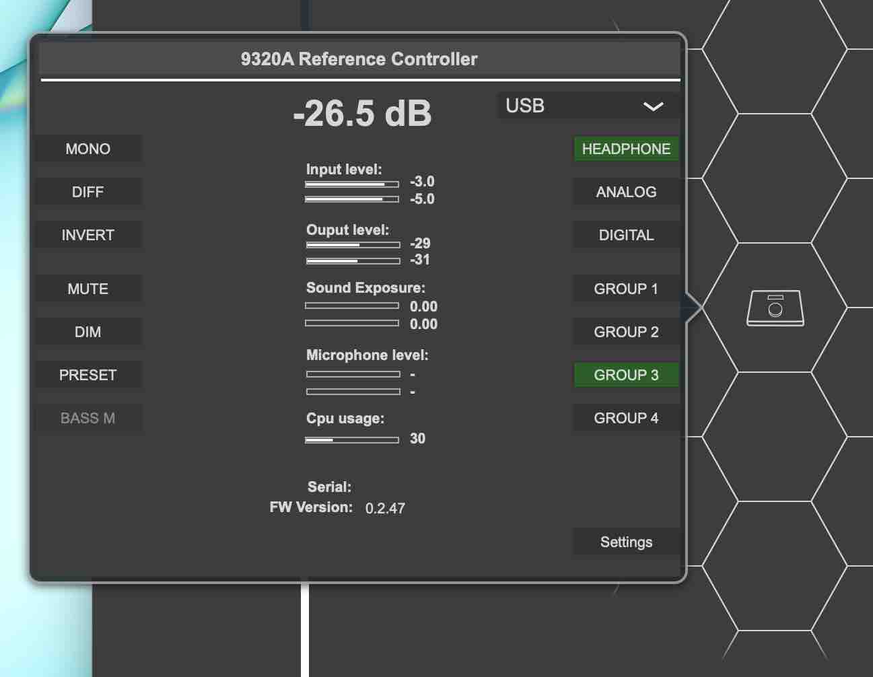Switch to GROUP 4
This screenshot has height=677, width=873.
(x=626, y=418)
